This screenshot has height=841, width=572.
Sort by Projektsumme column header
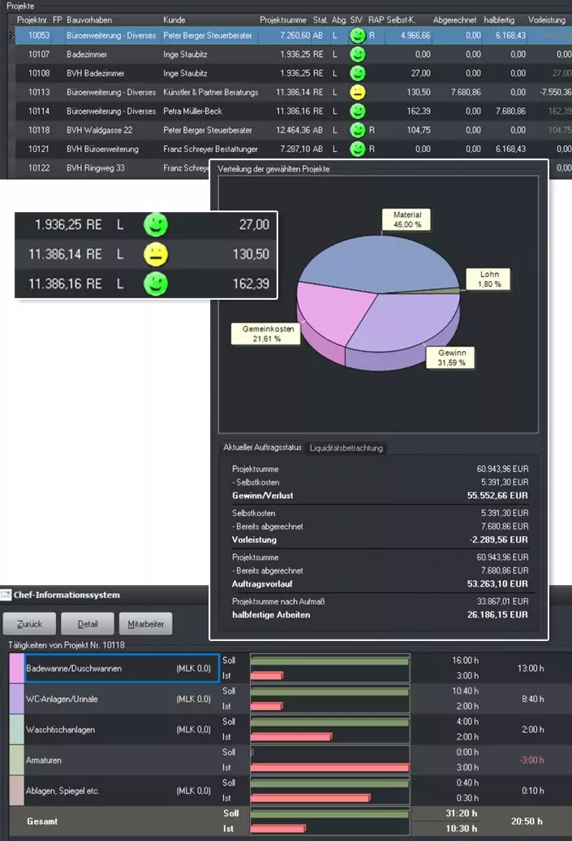(x=283, y=20)
